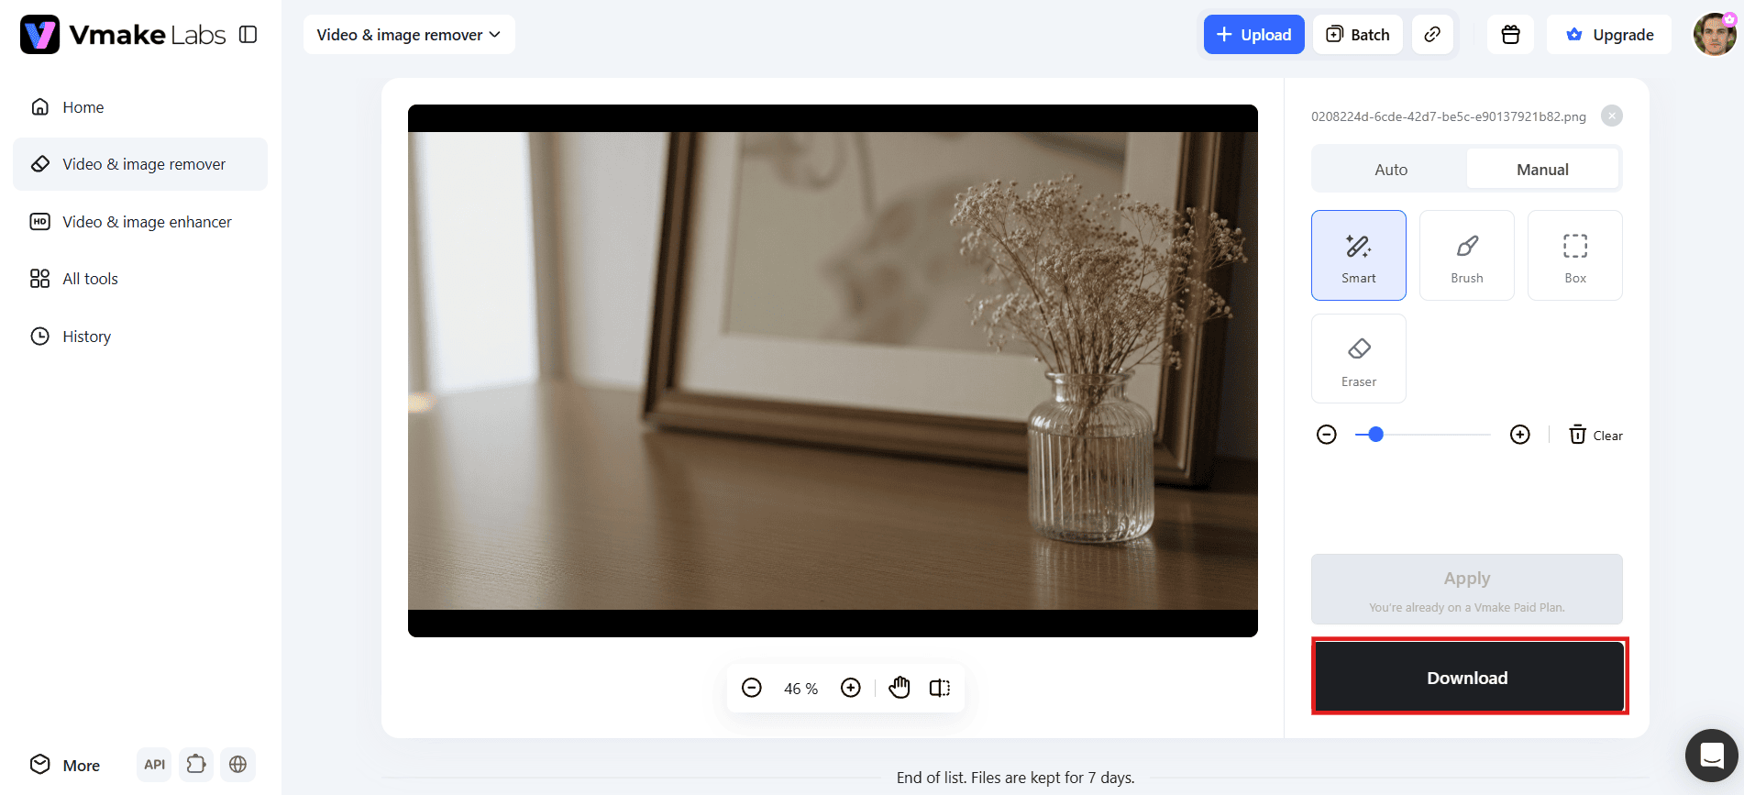Open the language globe icon

pyautogui.click(x=237, y=764)
